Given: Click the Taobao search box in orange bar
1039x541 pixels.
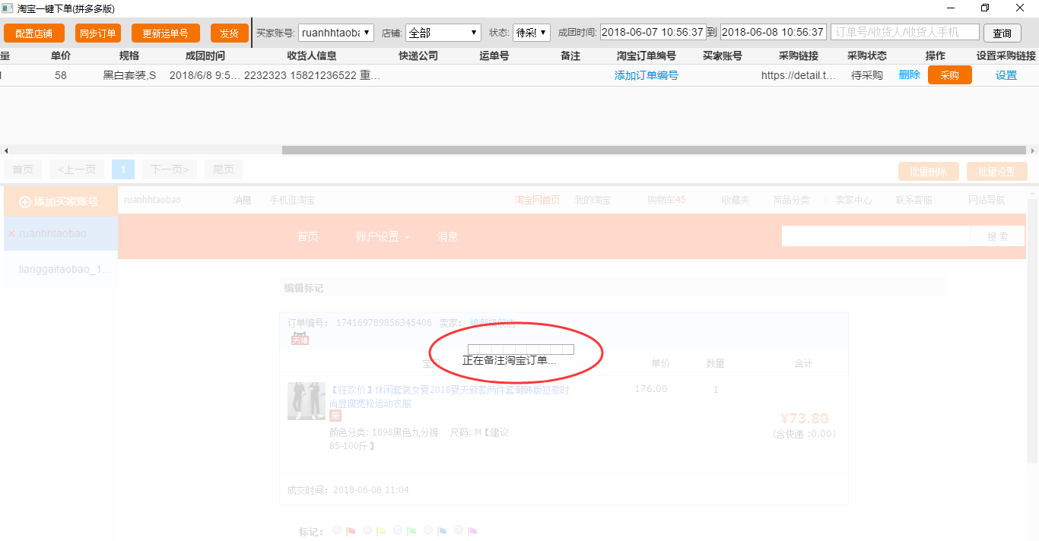Looking at the screenshot, I should pos(876,236).
